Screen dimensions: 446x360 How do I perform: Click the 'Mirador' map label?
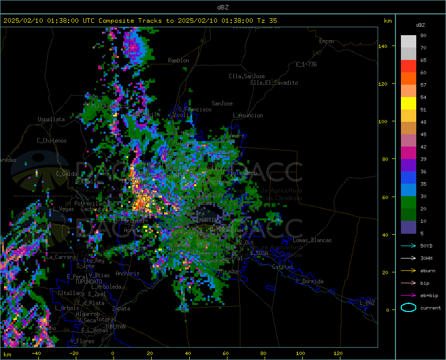tap(228, 271)
